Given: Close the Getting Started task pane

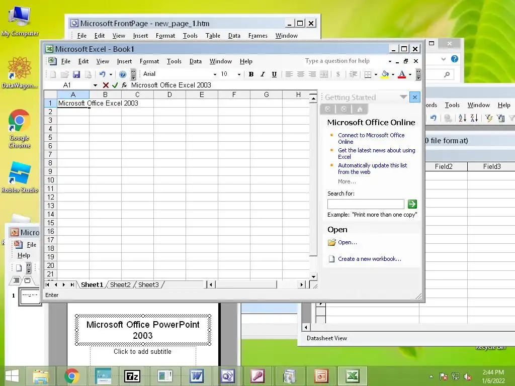Looking at the screenshot, I should [x=414, y=97].
